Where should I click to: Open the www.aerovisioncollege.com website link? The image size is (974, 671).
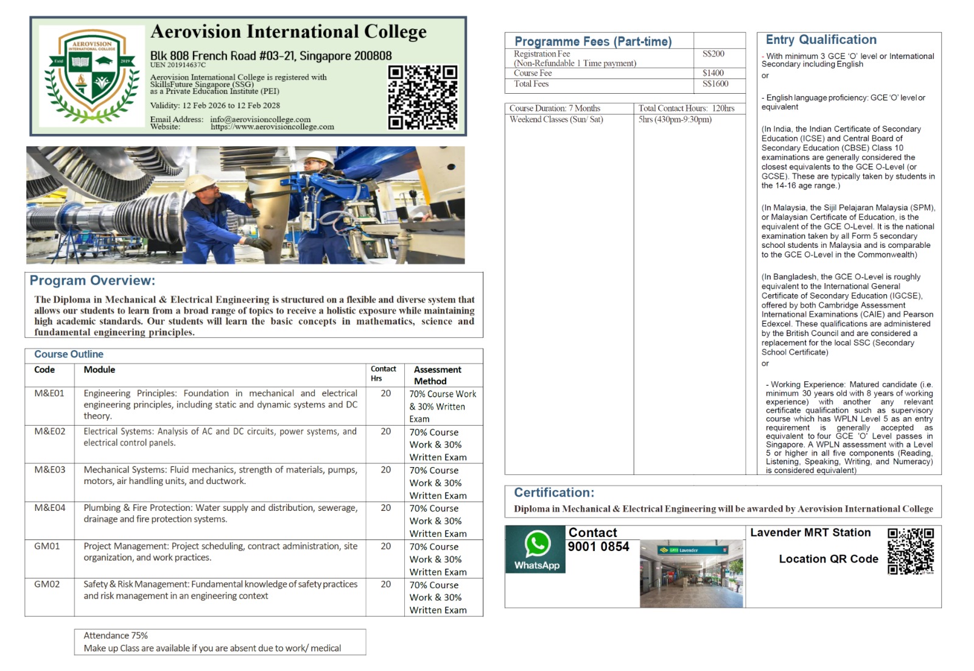pyautogui.click(x=272, y=127)
